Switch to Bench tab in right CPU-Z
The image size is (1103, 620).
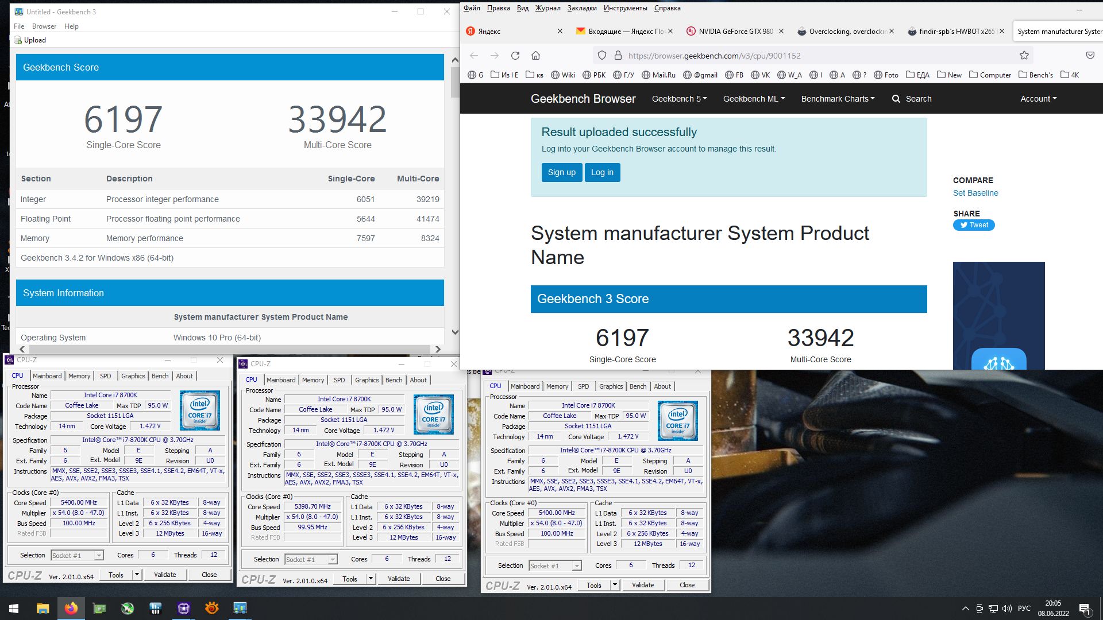(x=638, y=386)
